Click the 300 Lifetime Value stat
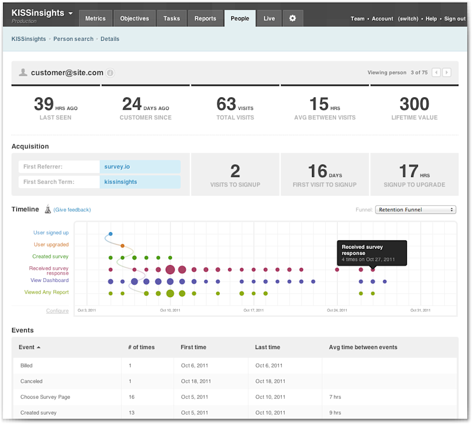Image resolution: width=472 pixels, height=424 pixels. pyautogui.click(x=414, y=108)
